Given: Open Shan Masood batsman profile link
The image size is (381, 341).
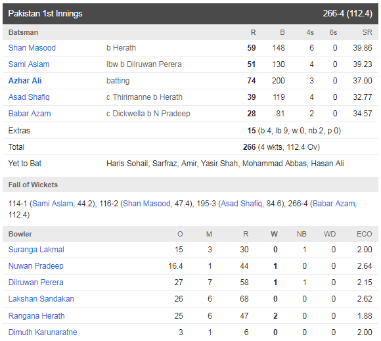Looking at the screenshot, I should tap(32, 48).
